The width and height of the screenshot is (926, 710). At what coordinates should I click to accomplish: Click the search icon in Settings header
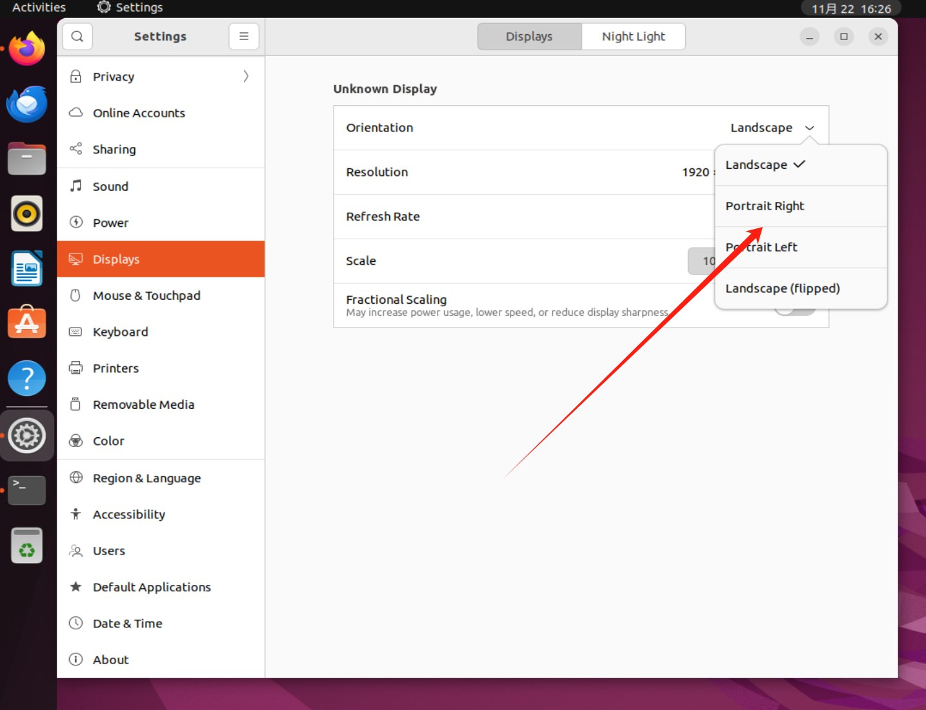77,37
